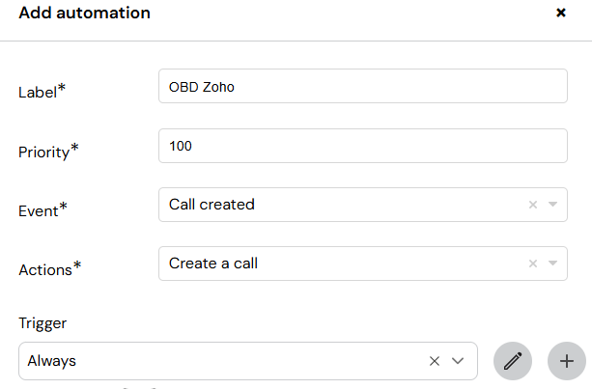Image resolution: width=592 pixels, height=389 pixels.
Task: Open the Trigger select showing Always
Action: click(x=248, y=361)
